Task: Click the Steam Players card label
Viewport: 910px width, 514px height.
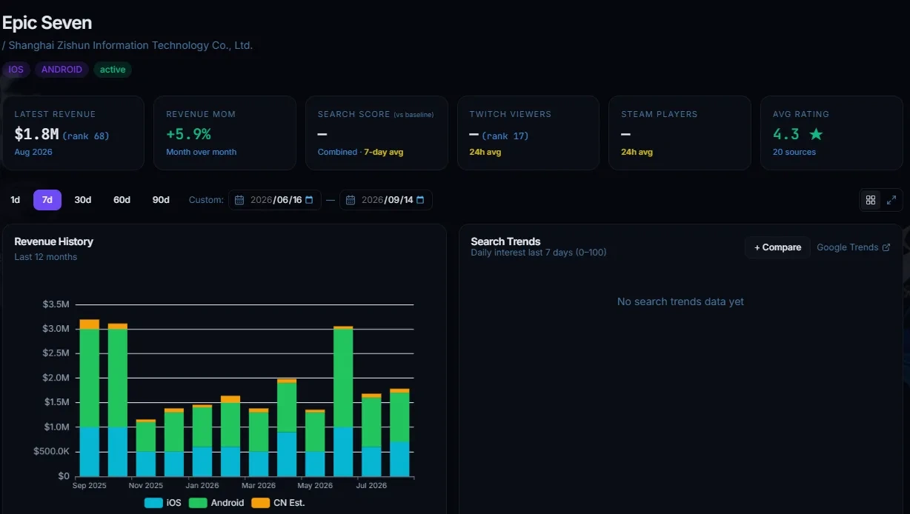Action: tap(660, 114)
